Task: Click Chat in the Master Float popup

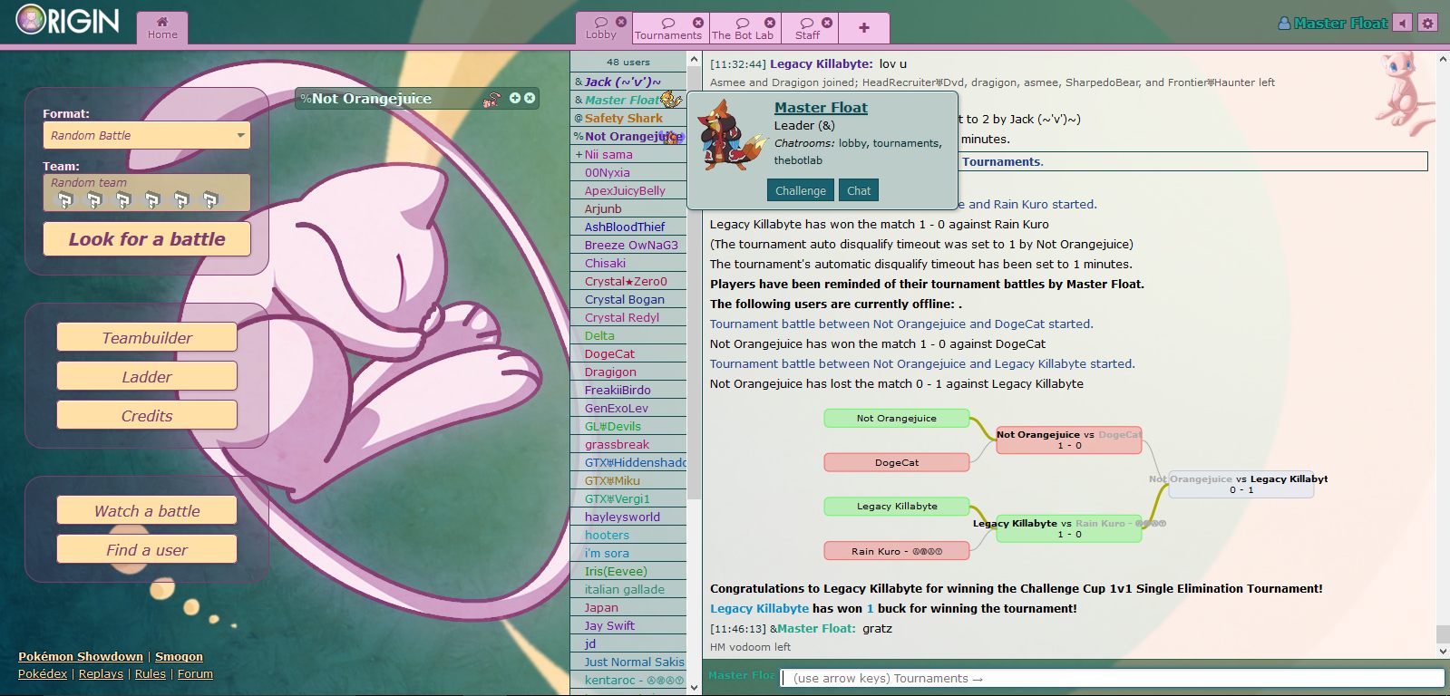Action: click(x=859, y=190)
